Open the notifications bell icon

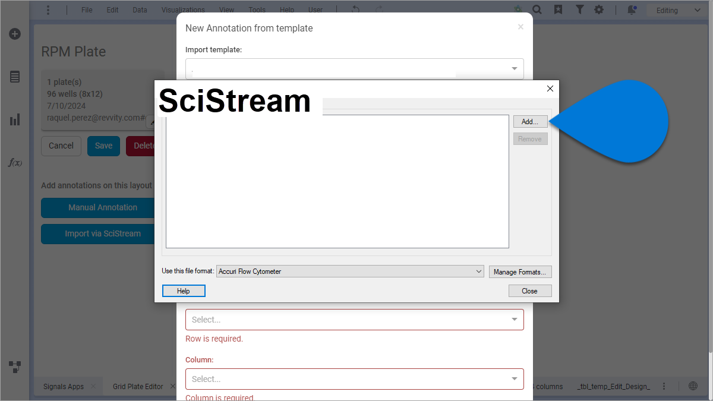(632, 10)
